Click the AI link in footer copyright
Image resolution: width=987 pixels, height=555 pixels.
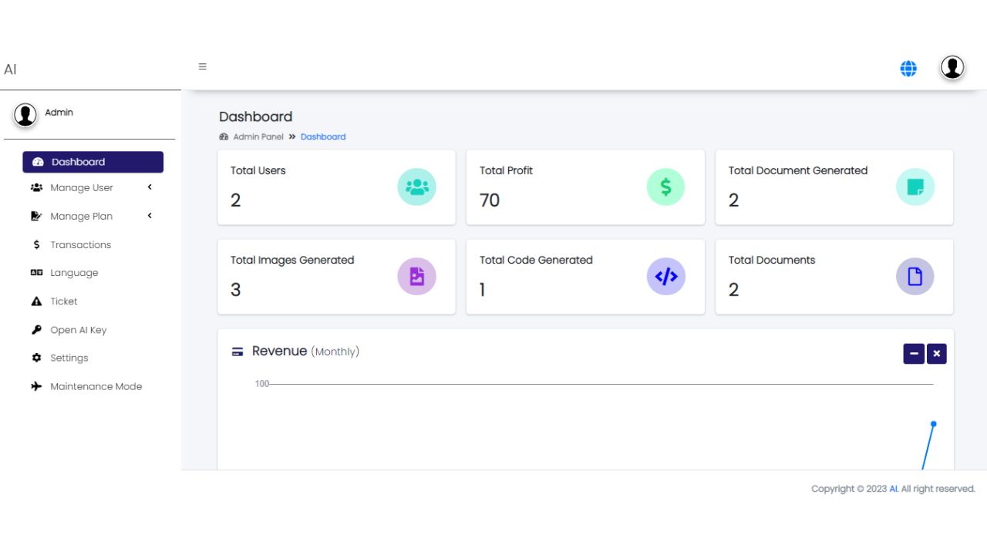click(x=893, y=489)
